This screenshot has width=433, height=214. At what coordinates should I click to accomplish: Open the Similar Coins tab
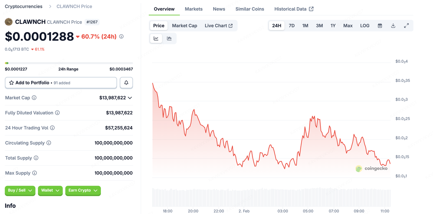coord(250,9)
